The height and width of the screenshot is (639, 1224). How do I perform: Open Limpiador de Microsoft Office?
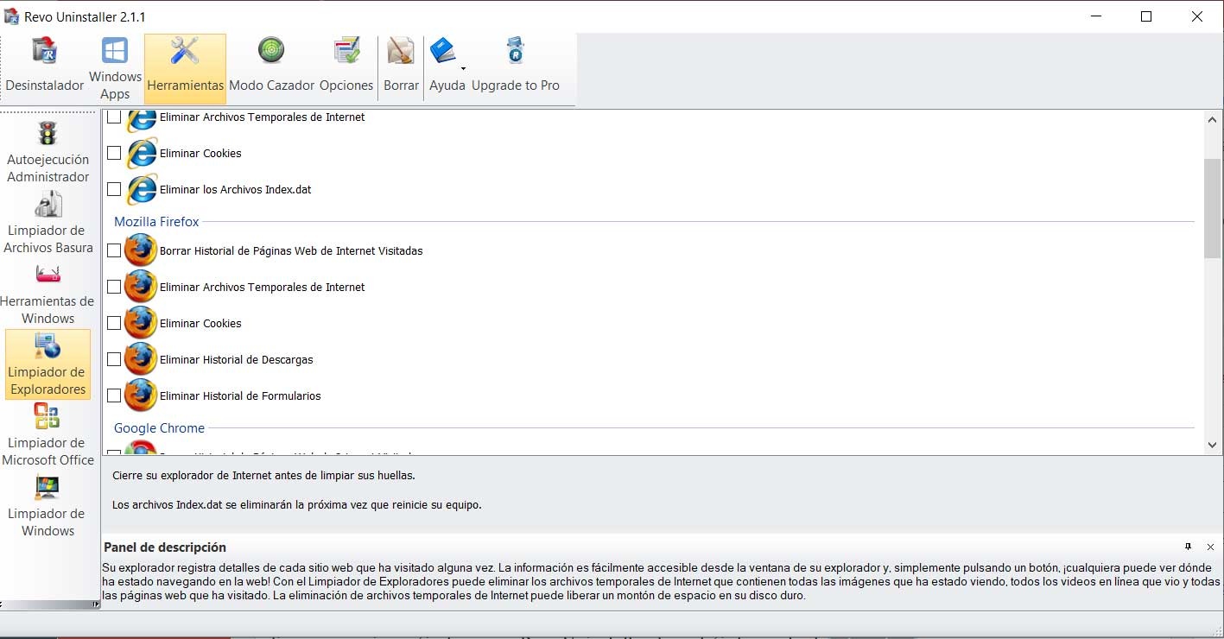point(48,435)
